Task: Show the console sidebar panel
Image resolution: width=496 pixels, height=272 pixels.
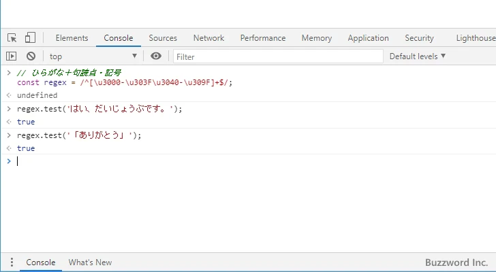Action: pyautogui.click(x=12, y=56)
